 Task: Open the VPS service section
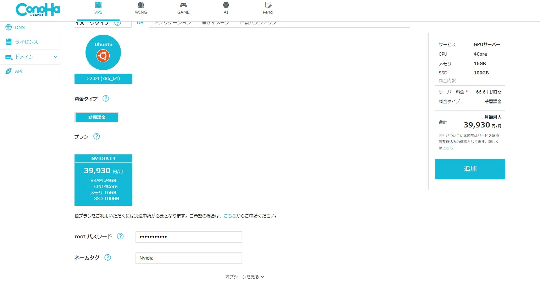point(98,8)
